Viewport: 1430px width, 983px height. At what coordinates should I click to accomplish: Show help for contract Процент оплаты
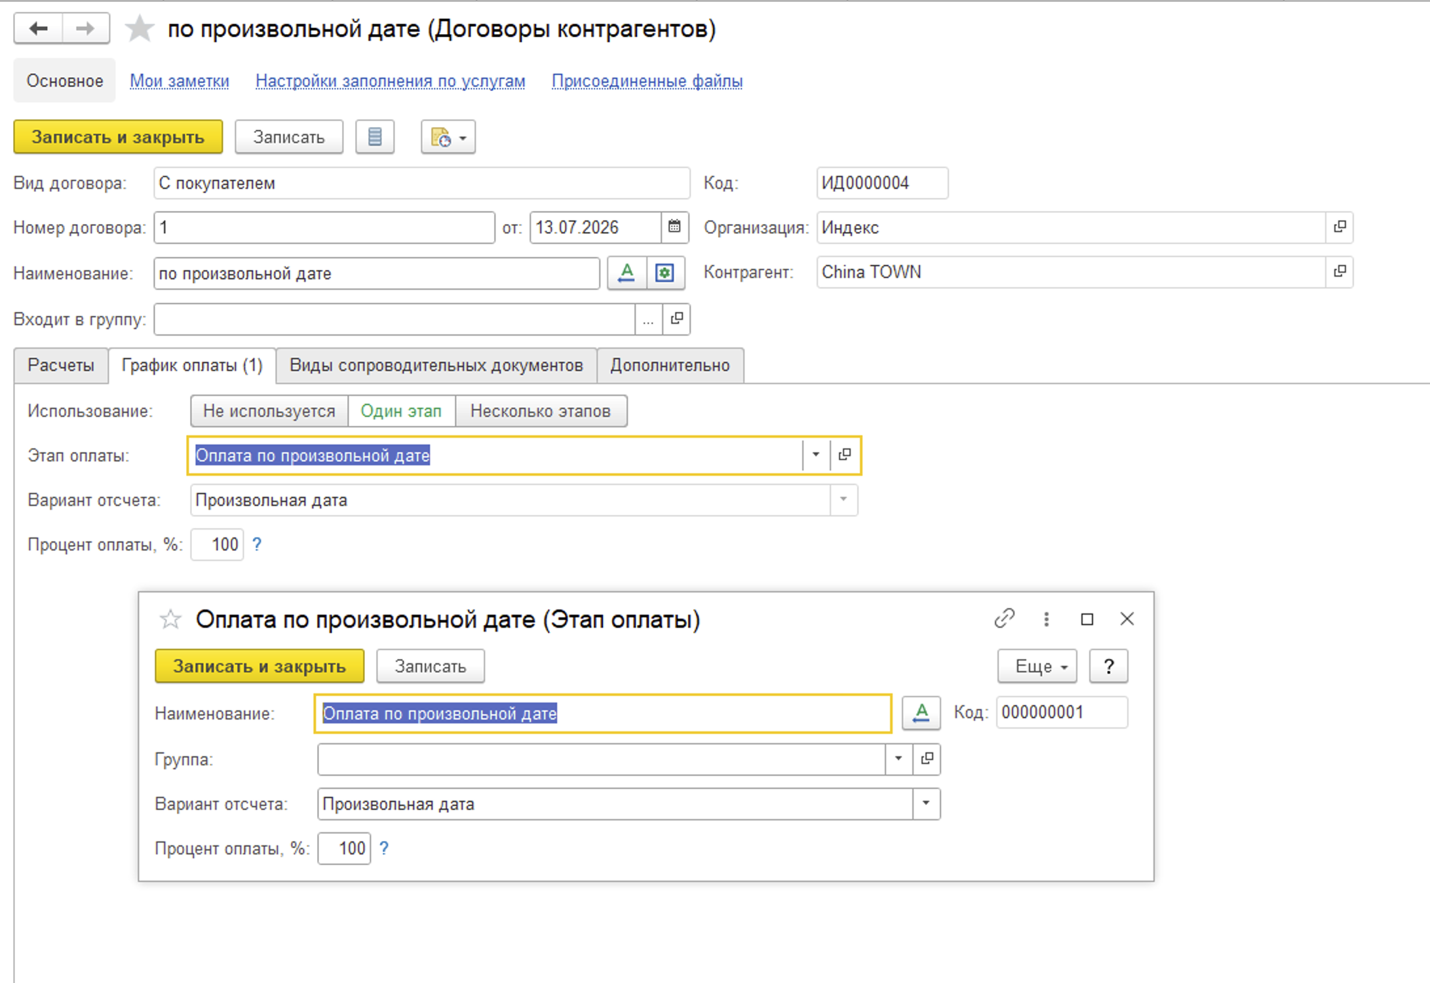257,545
